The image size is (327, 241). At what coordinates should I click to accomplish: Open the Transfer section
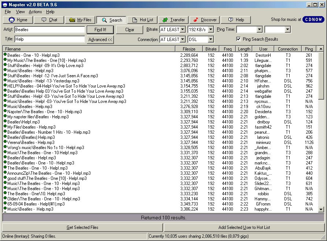tap(174, 20)
